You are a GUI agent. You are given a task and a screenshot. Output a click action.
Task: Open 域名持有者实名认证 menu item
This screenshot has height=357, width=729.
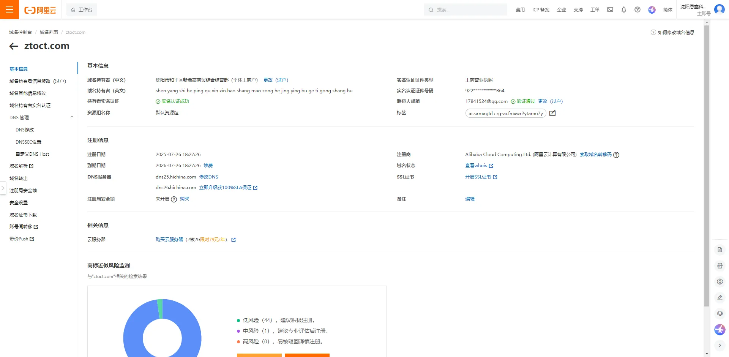(30, 106)
